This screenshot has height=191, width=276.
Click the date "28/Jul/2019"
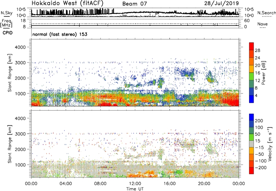click(x=221, y=3)
